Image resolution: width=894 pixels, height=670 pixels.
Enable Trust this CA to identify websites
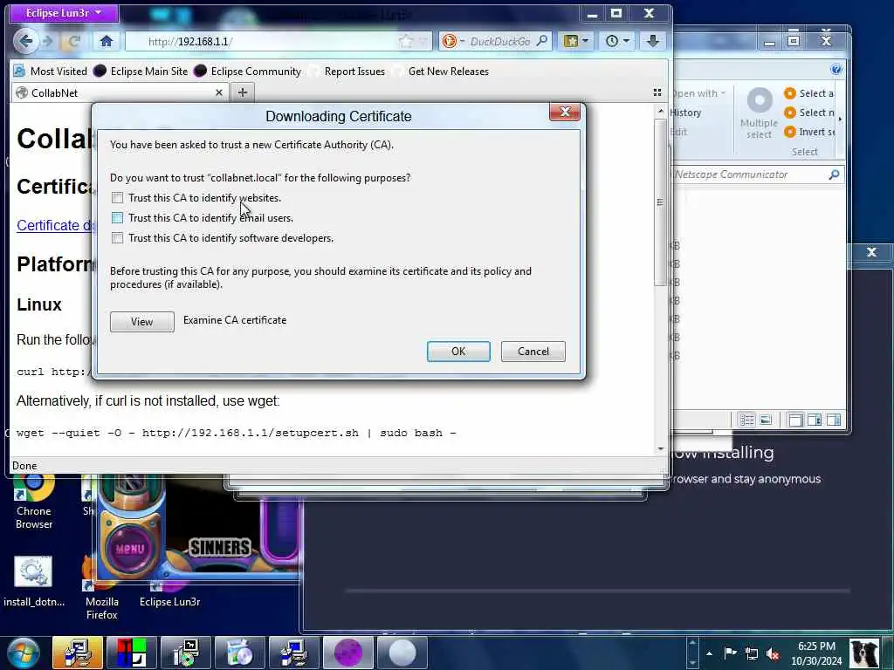click(117, 198)
